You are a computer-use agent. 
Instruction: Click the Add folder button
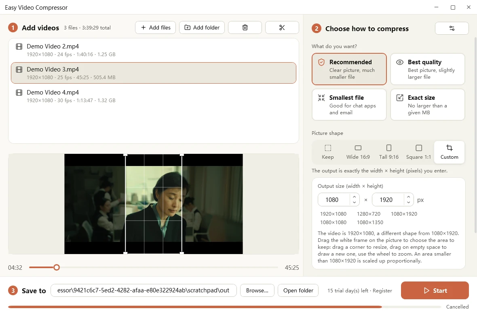[202, 27]
